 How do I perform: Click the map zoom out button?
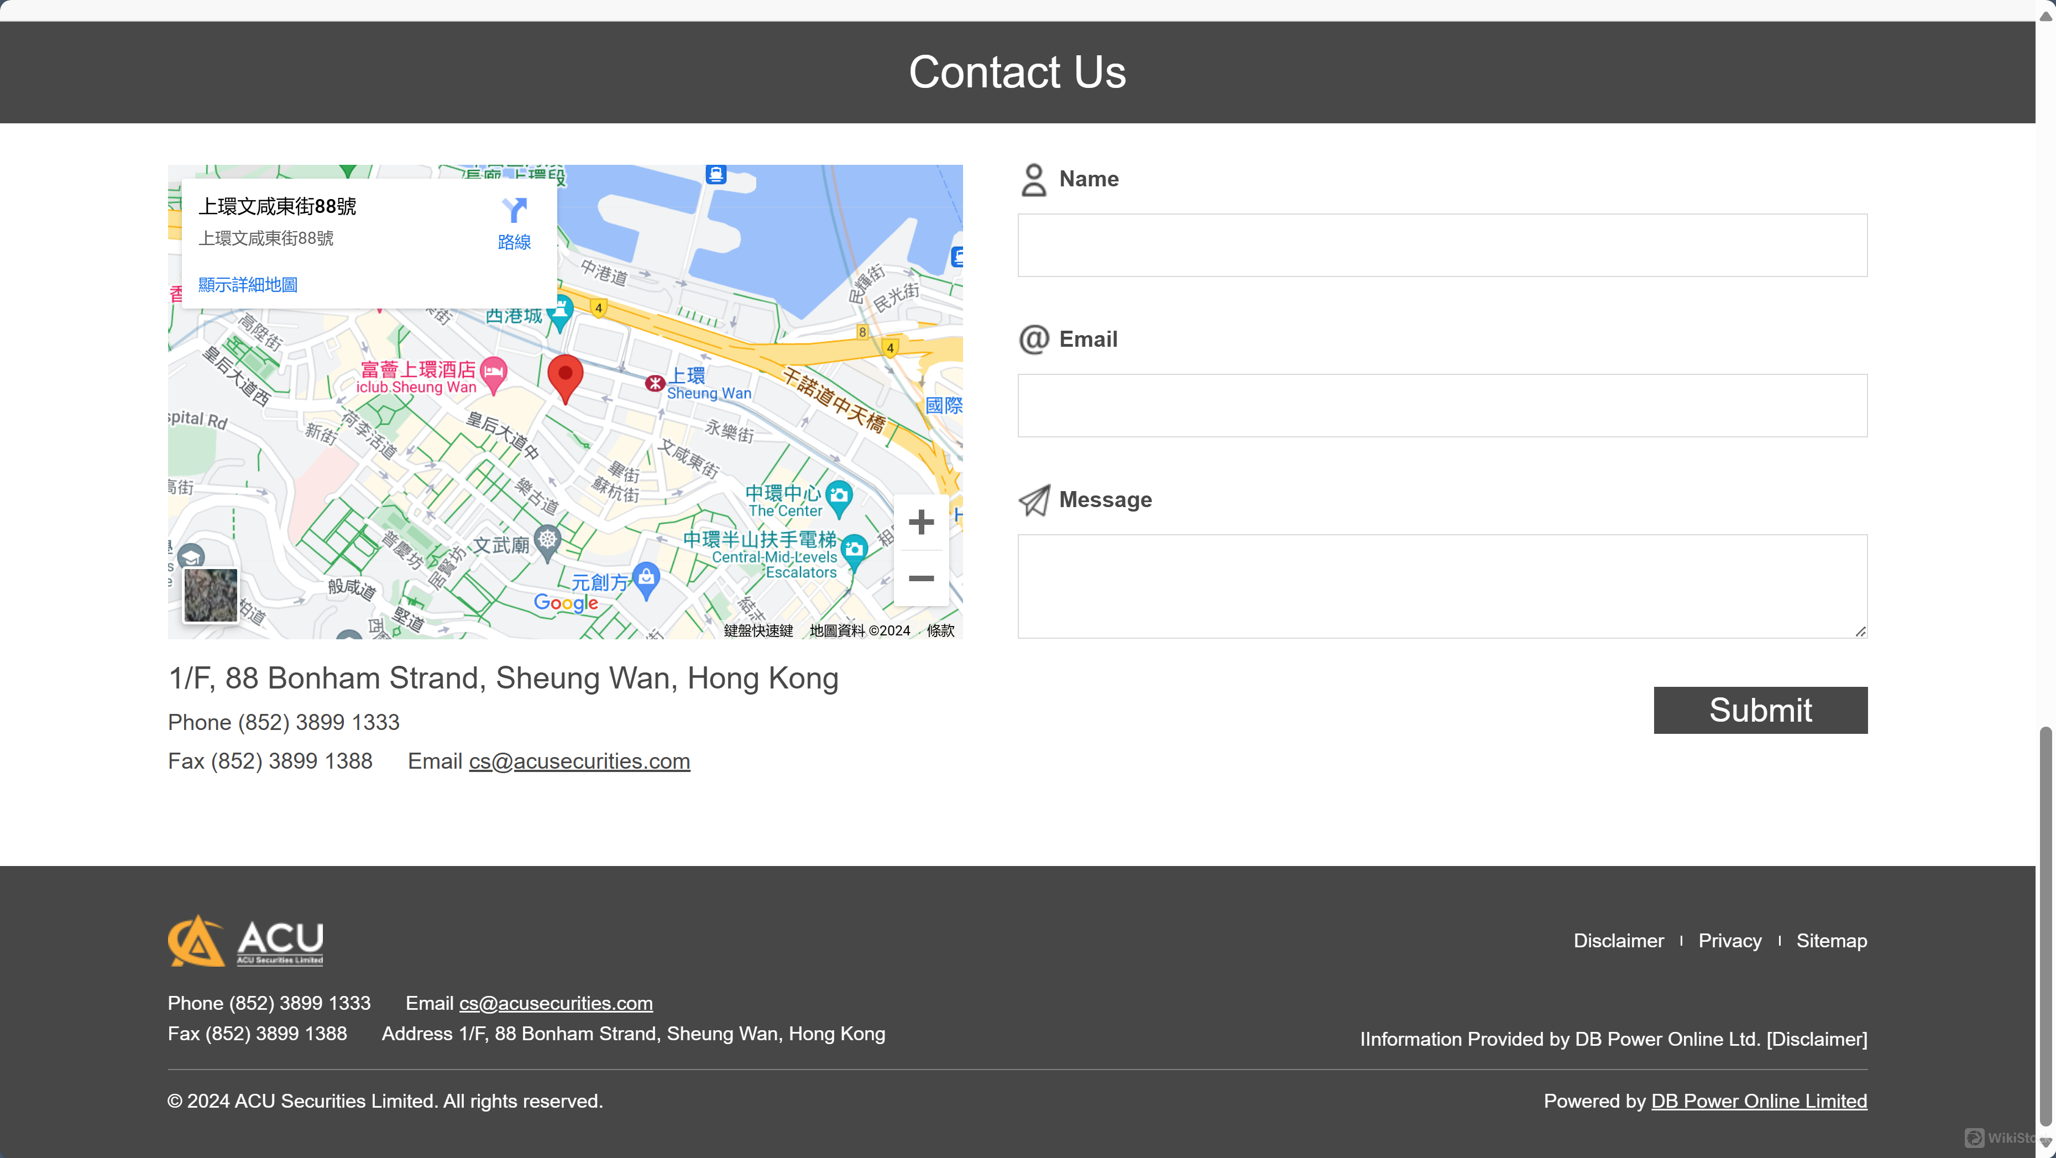(x=922, y=577)
